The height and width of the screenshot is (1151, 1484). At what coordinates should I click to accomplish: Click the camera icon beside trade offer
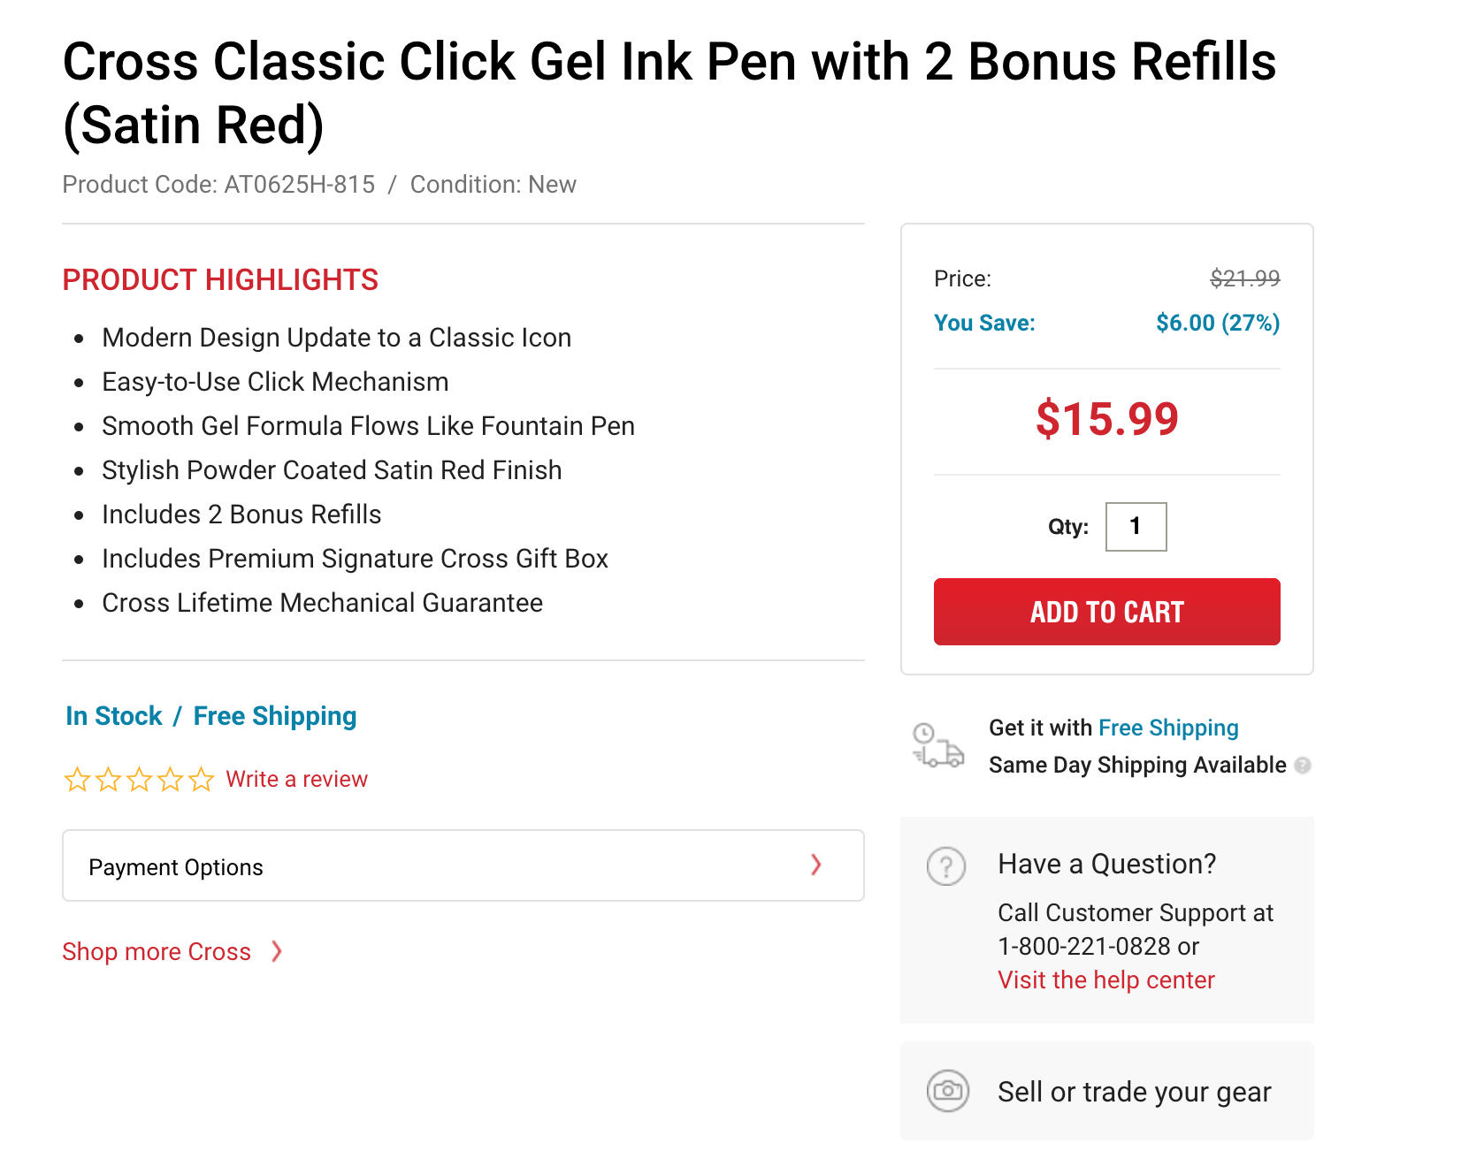(x=946, y=1092)
